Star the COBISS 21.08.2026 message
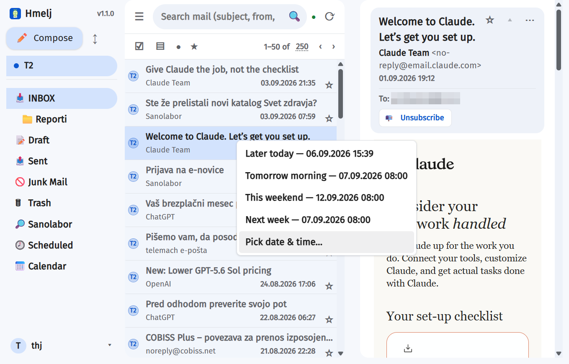 coord(329,353)
